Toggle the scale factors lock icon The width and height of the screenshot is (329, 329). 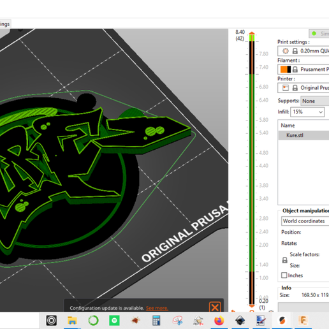(x=284, y=260)
